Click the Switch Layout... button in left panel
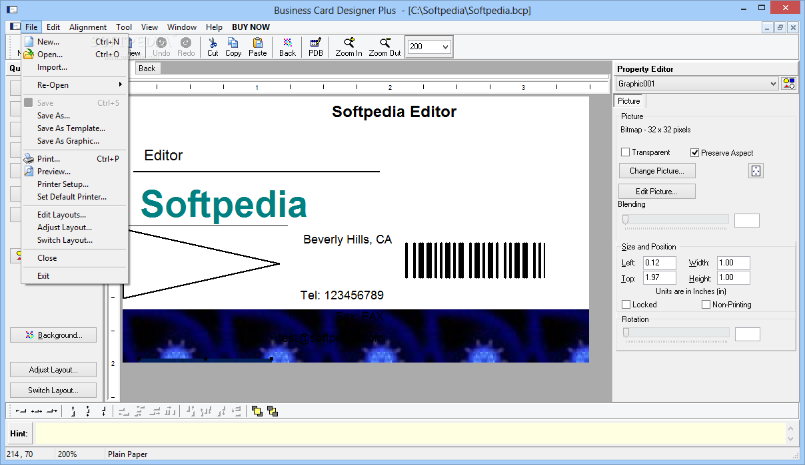The image size is (805, 465). click(53, 390)
